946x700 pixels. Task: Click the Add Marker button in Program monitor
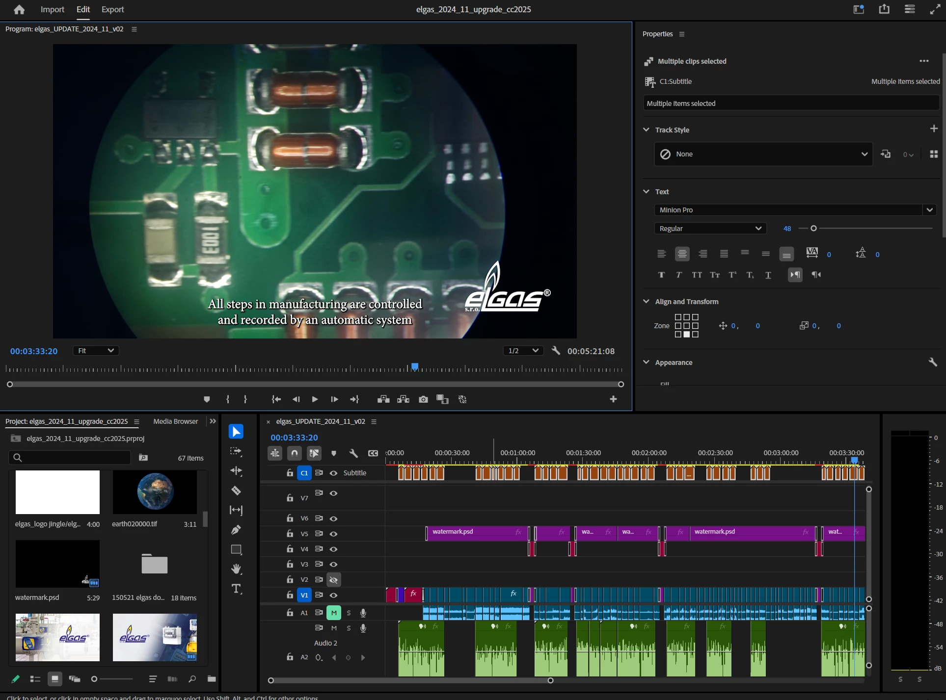pos(207,399)
